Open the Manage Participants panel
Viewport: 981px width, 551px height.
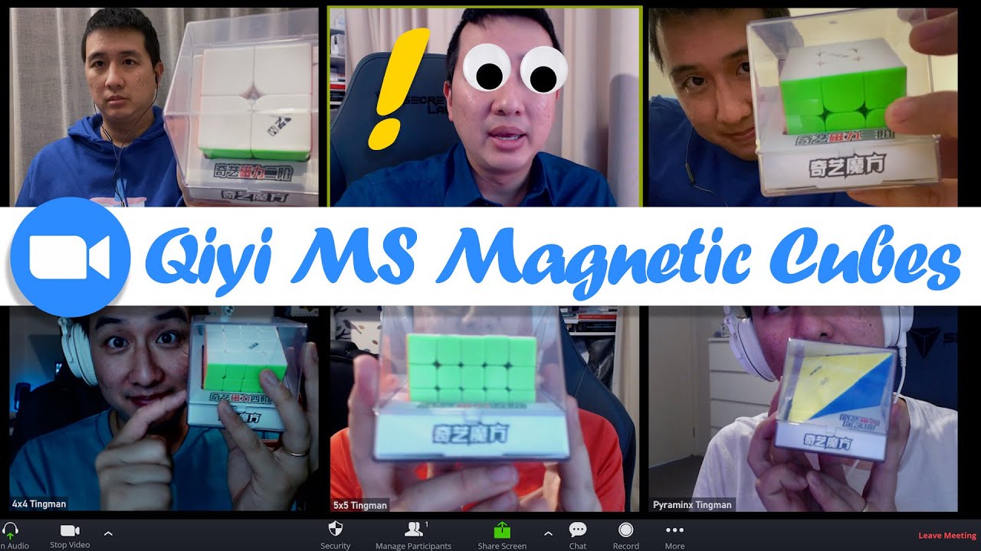413,535
